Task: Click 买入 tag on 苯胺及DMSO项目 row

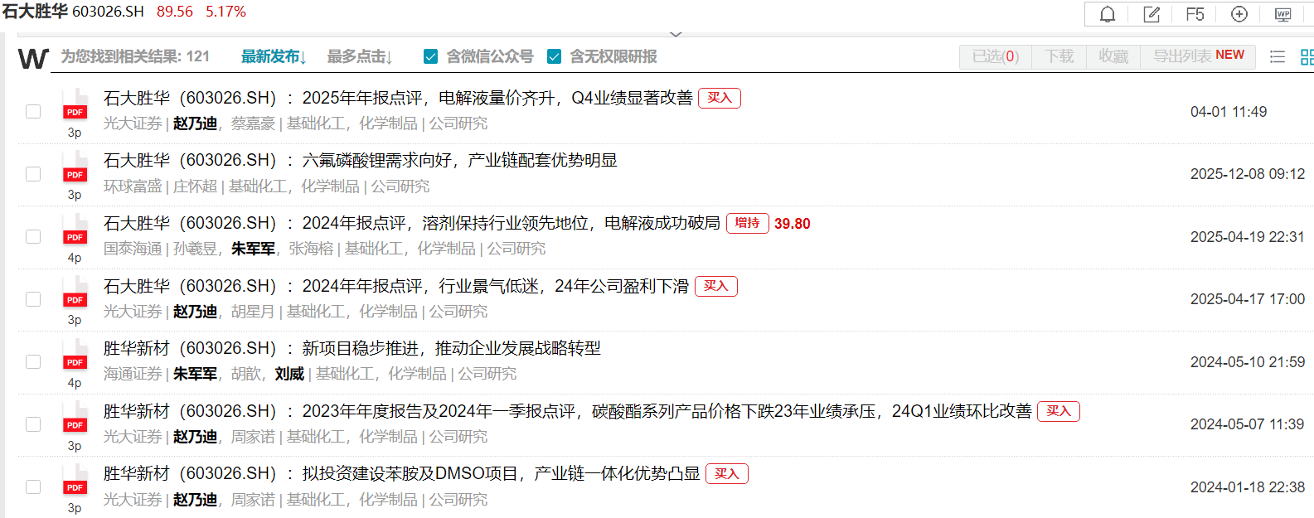Action: point(727,473)
